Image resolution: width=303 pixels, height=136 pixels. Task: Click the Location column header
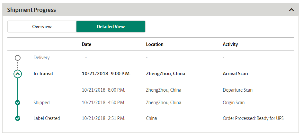155,44
